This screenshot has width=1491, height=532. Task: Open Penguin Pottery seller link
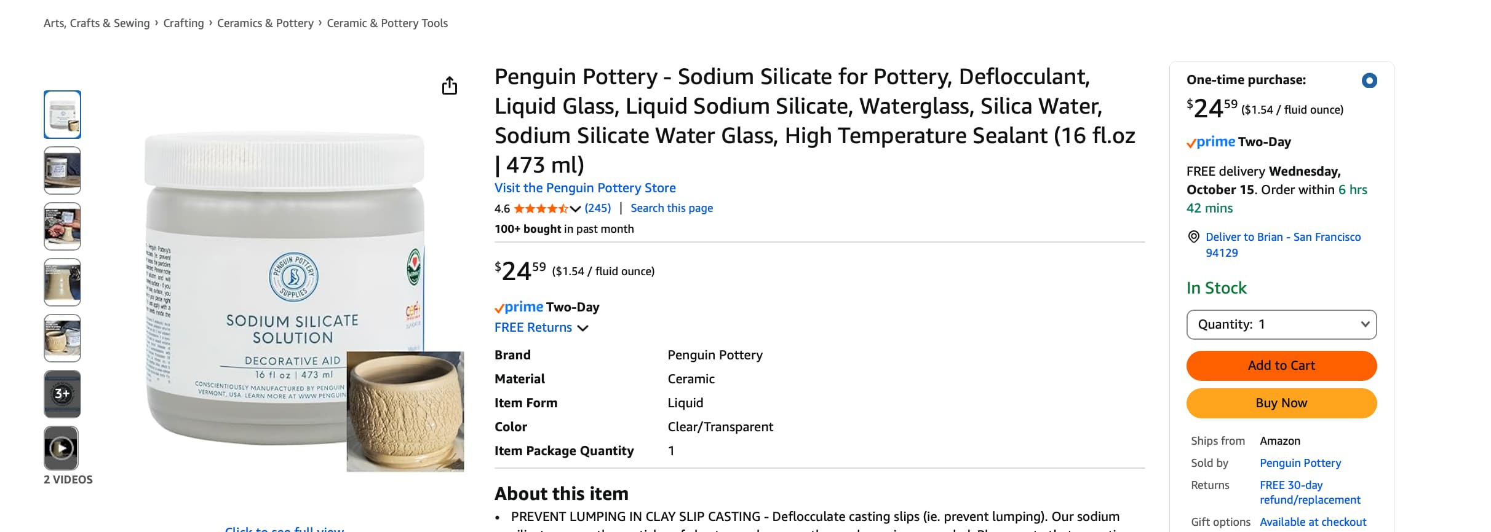tap(1300, 463)
